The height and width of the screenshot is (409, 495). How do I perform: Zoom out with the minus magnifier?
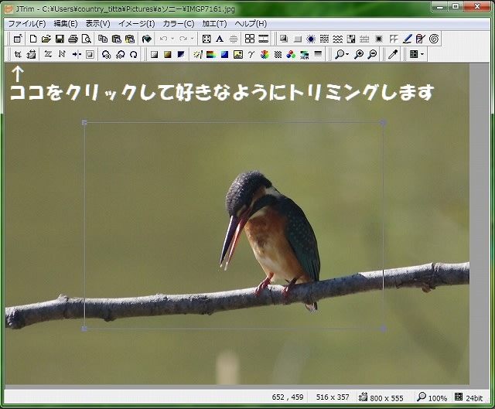coord(373,55)
